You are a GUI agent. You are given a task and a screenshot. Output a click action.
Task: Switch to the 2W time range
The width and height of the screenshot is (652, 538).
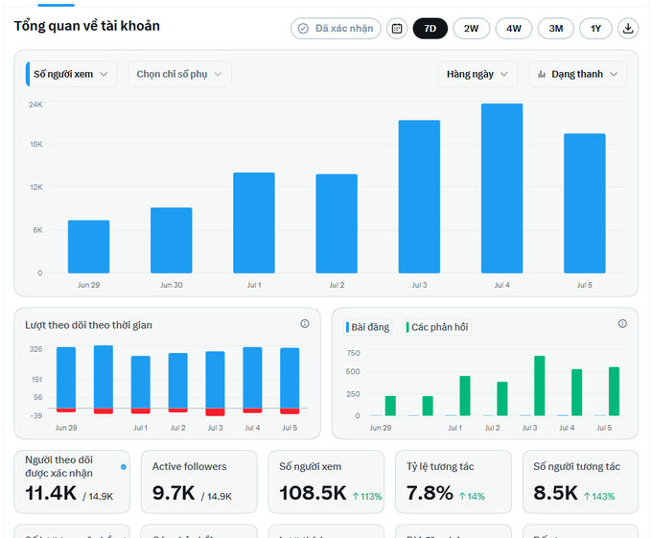[471, 28]
